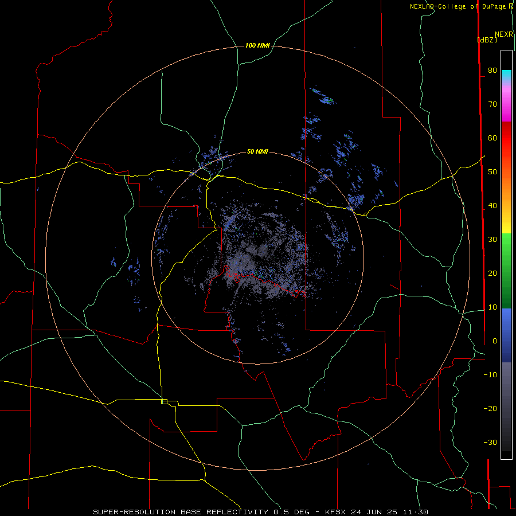
Task: Click the NEXR label above the color bar
Action: [504, 34]
